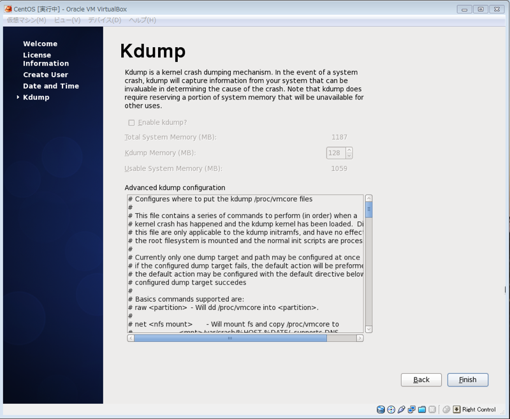The height and width of the screenshot is (419, 510).
Task: Maximize the VirtualBox window
Action: point(481,9)
